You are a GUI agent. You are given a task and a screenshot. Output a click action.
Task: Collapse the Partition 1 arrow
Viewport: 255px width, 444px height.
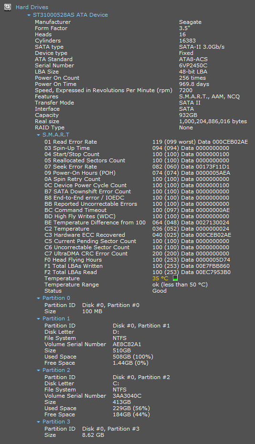click(x=39, y=319)
